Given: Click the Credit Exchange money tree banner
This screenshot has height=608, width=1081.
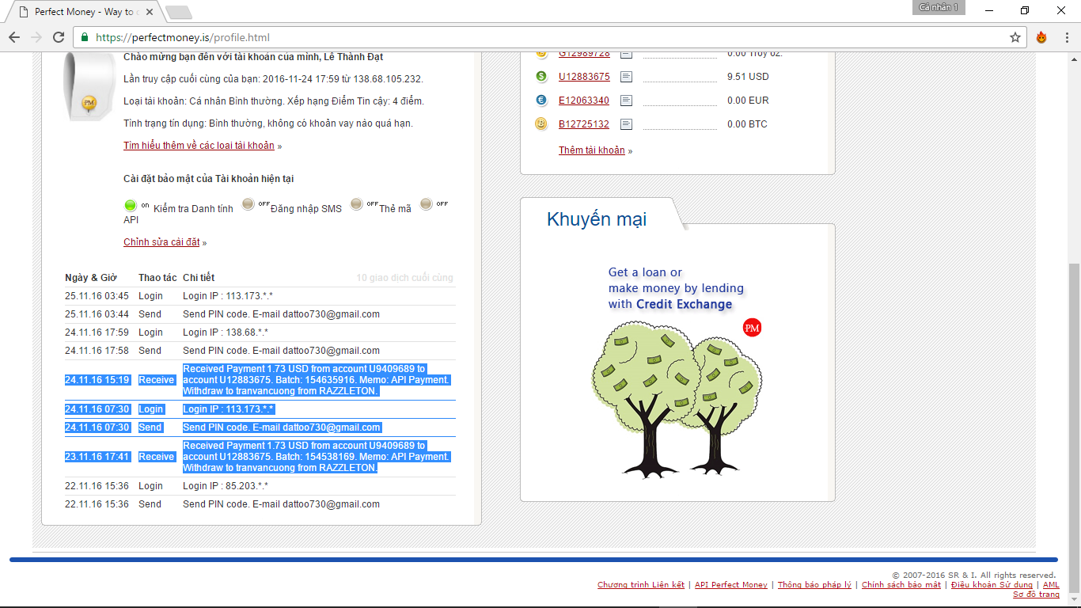Looking at the screenshot, I should [677, 370].
